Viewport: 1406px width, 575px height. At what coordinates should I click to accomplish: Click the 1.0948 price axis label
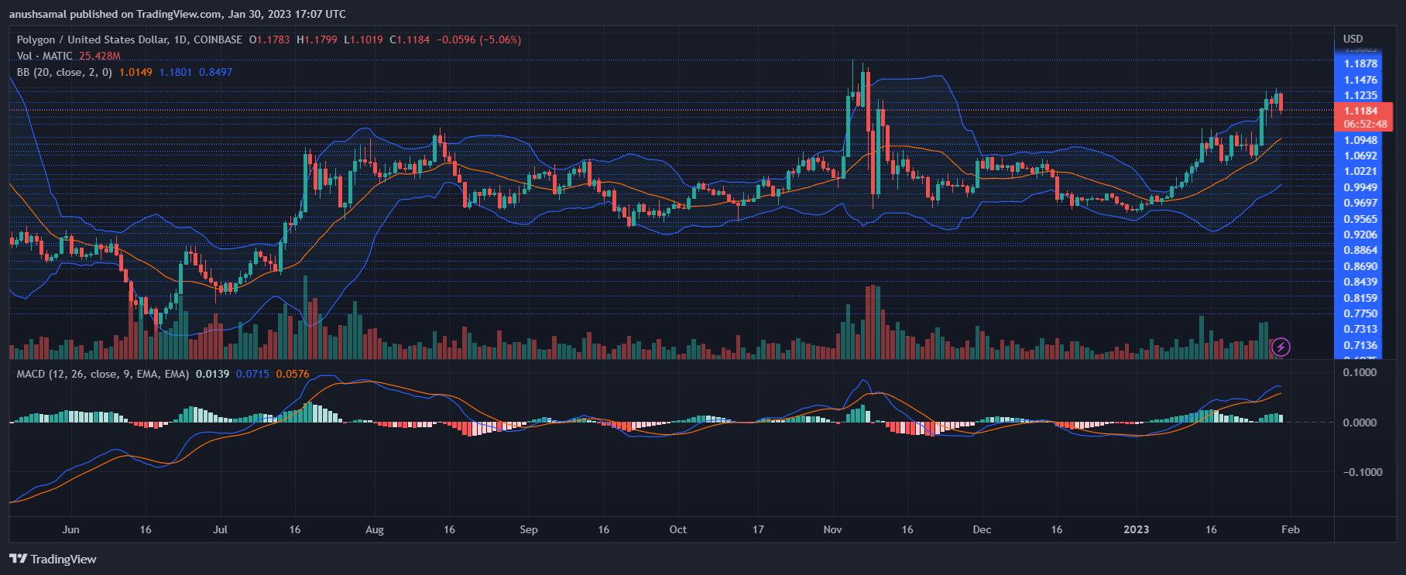(1360, 140)
